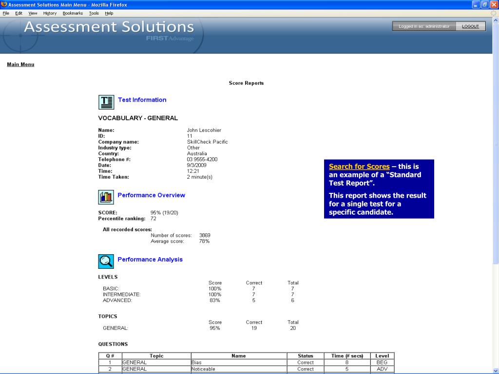Restore down the Firefox window
The height and width of the screenshot is (374, 499).
[485, 4]
